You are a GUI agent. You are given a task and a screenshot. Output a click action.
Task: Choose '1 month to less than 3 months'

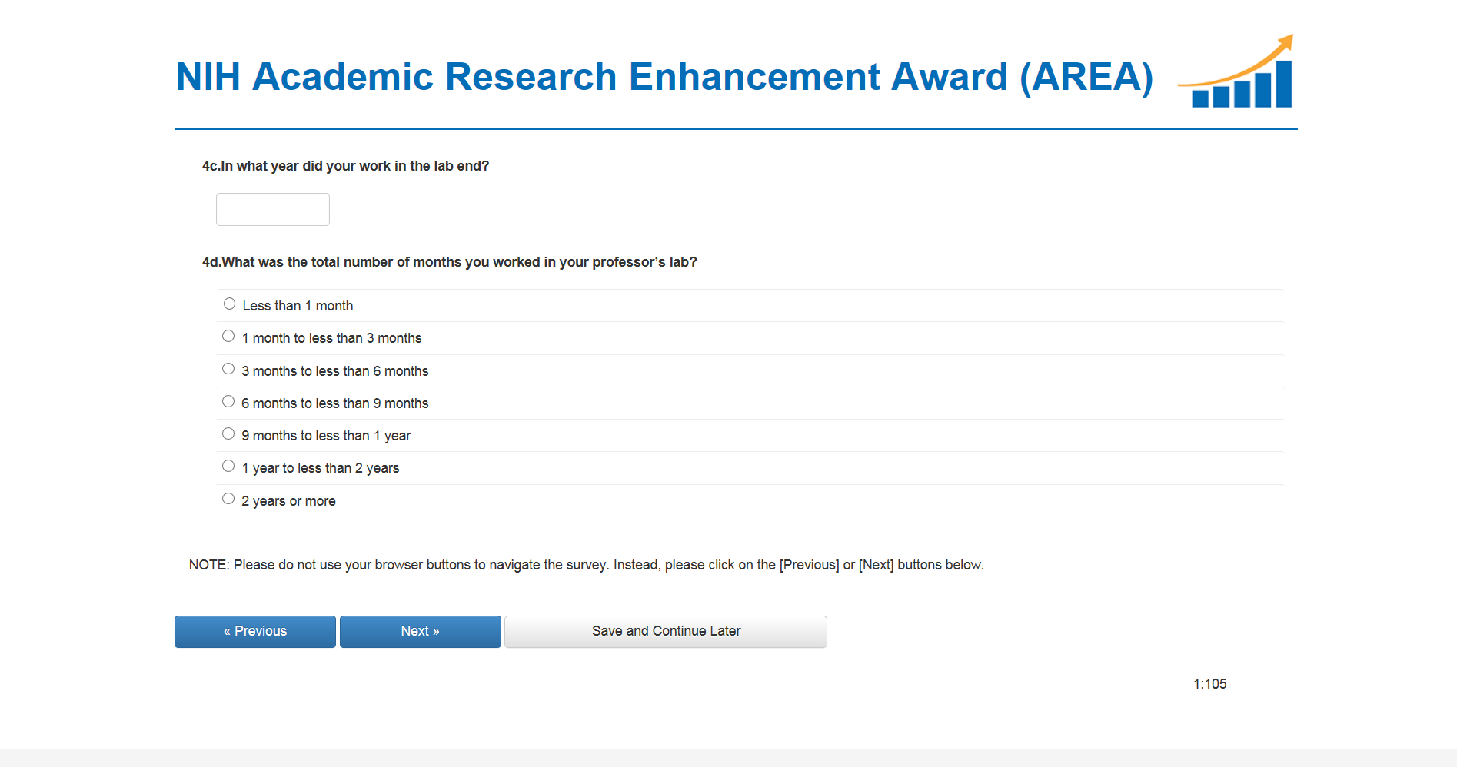(x=228, y=337)
